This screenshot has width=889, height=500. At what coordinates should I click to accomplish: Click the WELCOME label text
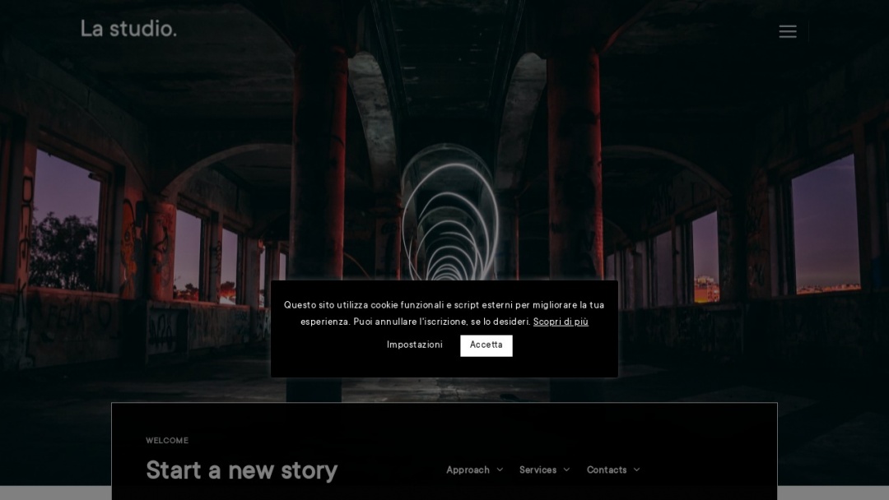pyautogui.click(x=167, y=441)
